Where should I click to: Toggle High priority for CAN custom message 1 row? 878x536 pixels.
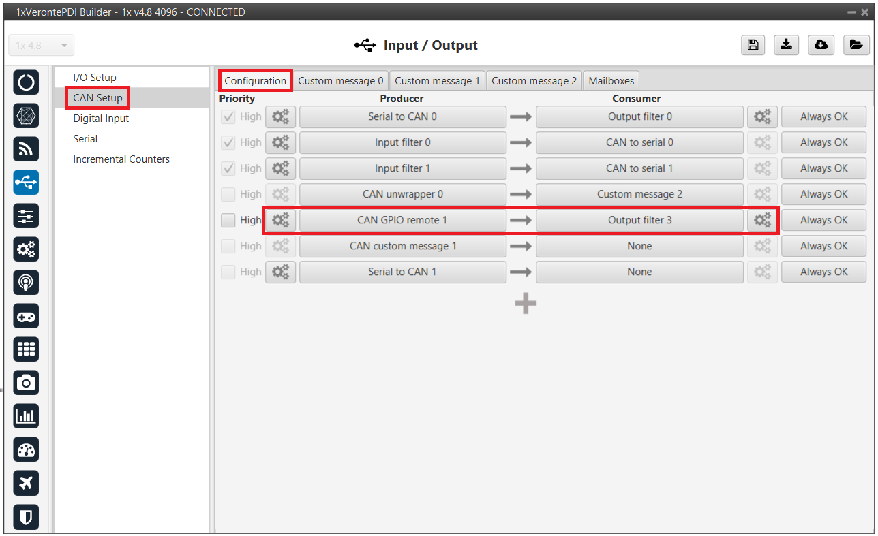tap(228, 246)
